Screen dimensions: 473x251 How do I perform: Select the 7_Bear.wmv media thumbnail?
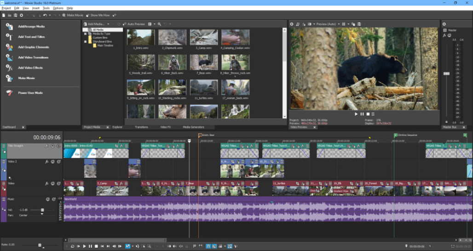204,62
